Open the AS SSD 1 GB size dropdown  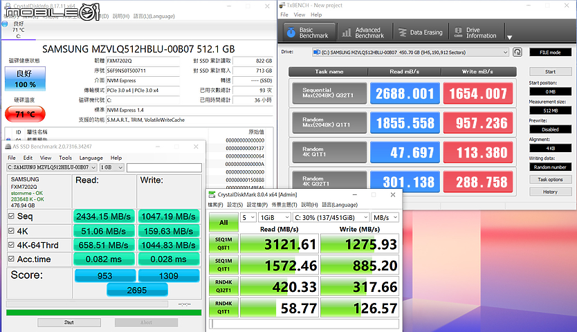[112, 167]
